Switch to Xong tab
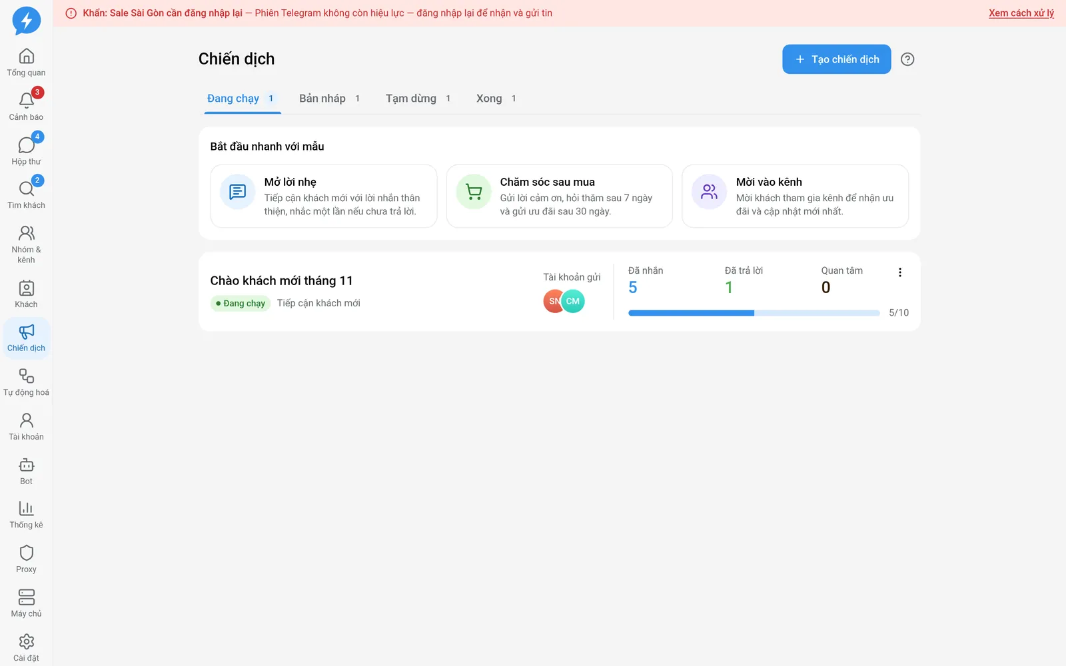The height and width of the screenshot is (666, 1066). [497, 99]
